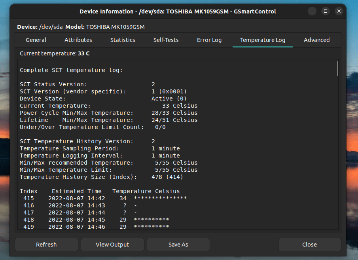
Task: Switch to the General tab
Action: point(36,40)
